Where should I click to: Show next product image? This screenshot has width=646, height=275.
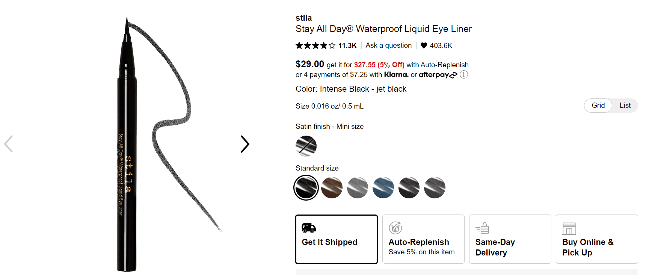click(x=245, y=144)
